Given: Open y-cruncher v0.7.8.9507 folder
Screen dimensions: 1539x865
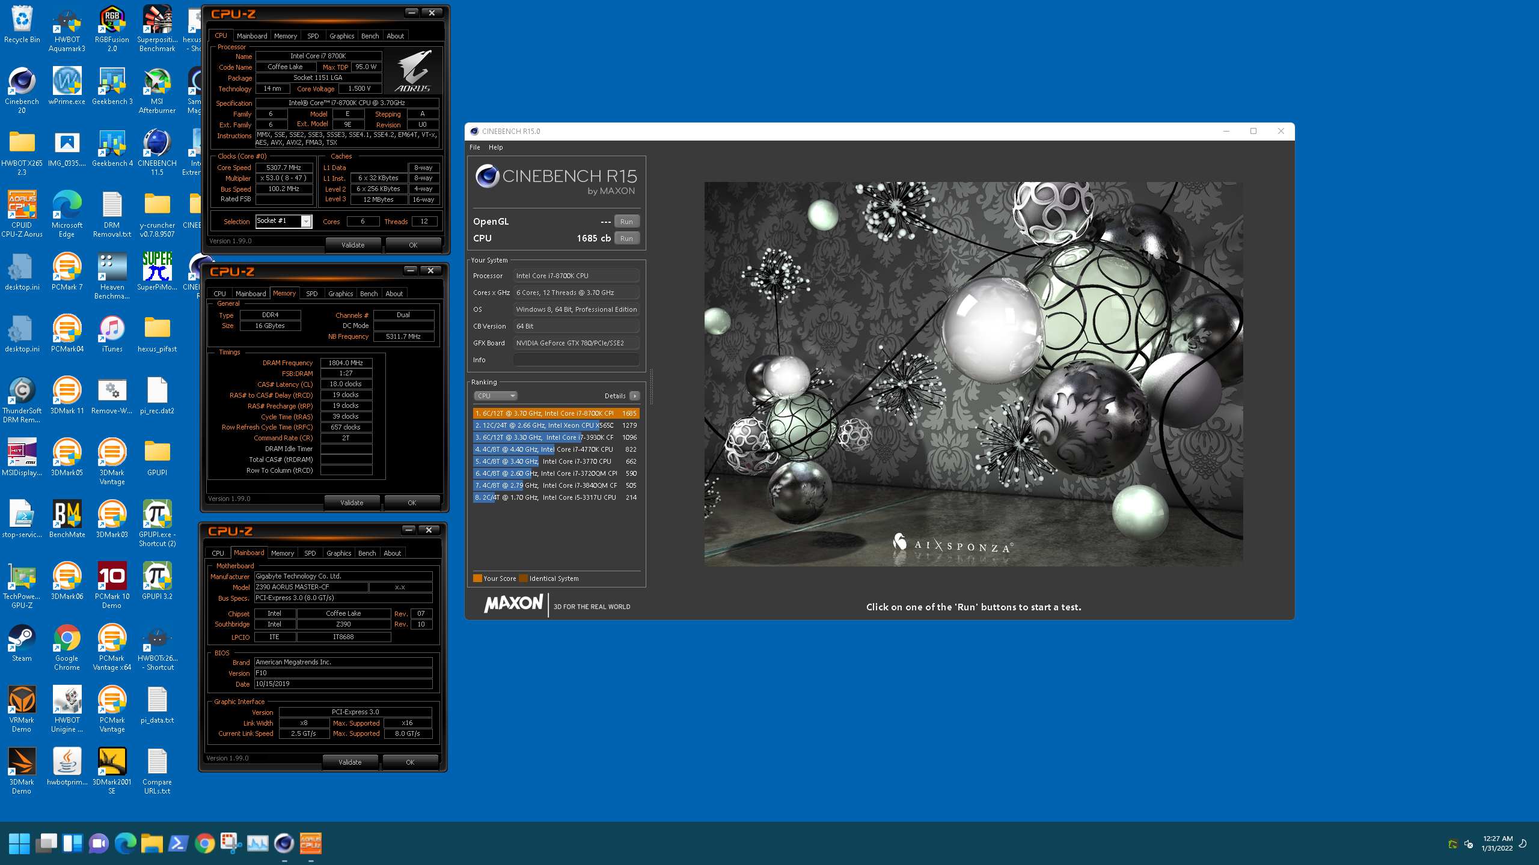Looking at the screenshot, I should tap(157, 214).
